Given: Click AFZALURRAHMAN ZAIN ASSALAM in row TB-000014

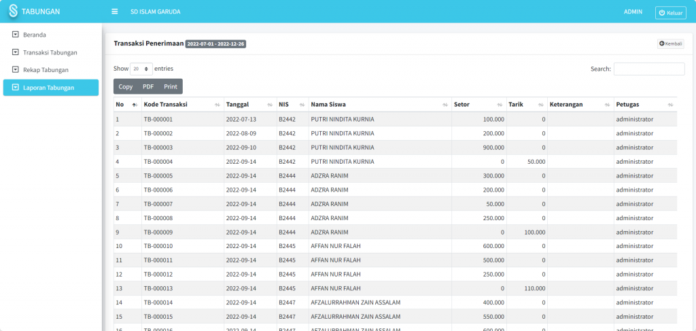Looking at the screenshot, I should pos(356,302).
